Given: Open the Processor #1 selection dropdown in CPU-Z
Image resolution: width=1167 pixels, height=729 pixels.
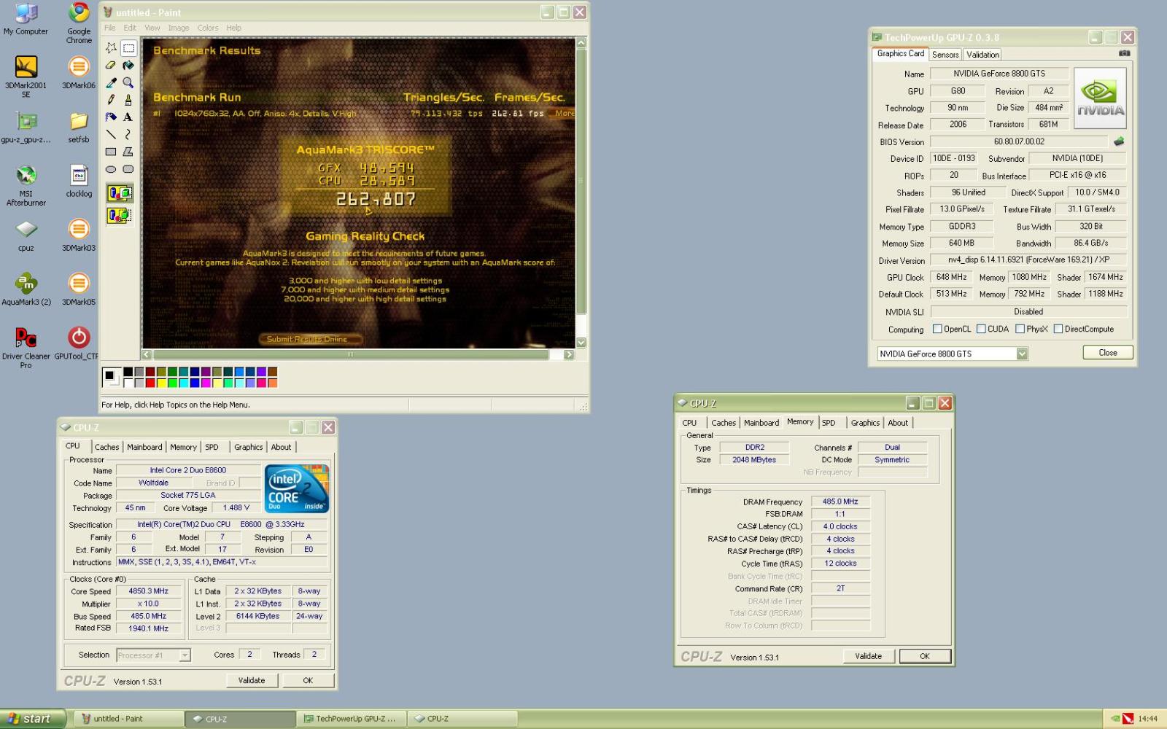Looking at the screenshot, I should 185,655.
